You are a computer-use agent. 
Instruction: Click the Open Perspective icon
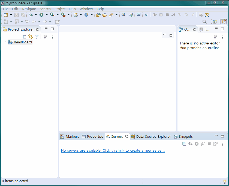coord(215,22)
